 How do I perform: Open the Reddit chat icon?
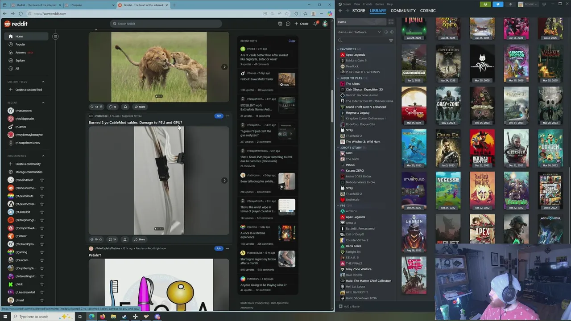click(x=288, y=24)
